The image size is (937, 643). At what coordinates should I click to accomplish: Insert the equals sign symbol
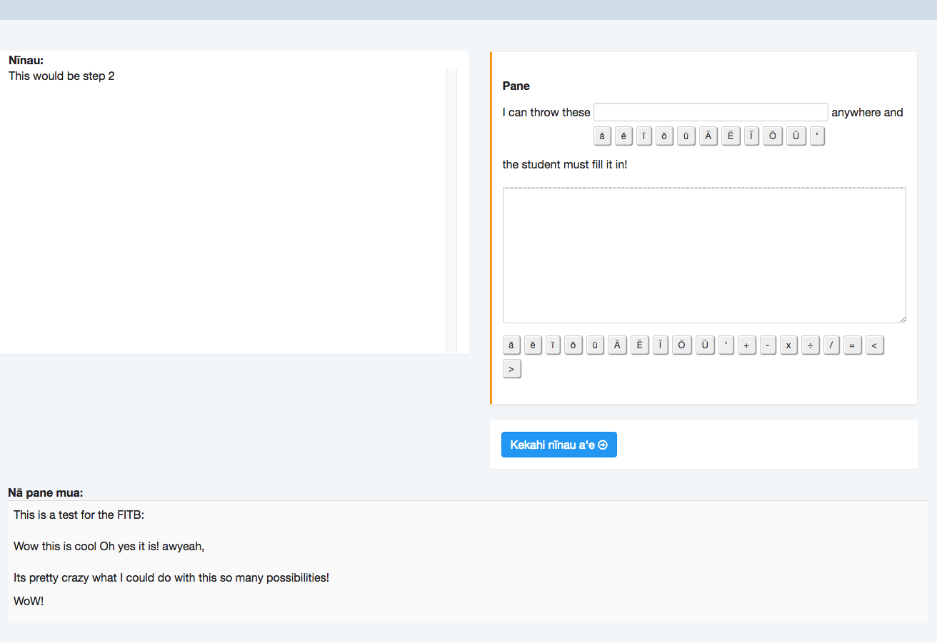click(852, 345)
